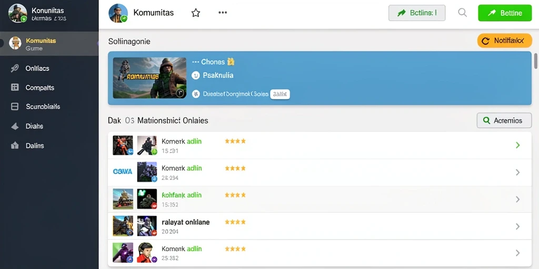The width and height of the screenshot is (539, 269).
Task: Click the outlined Bctlins button in header
Action: click(417, 13)
